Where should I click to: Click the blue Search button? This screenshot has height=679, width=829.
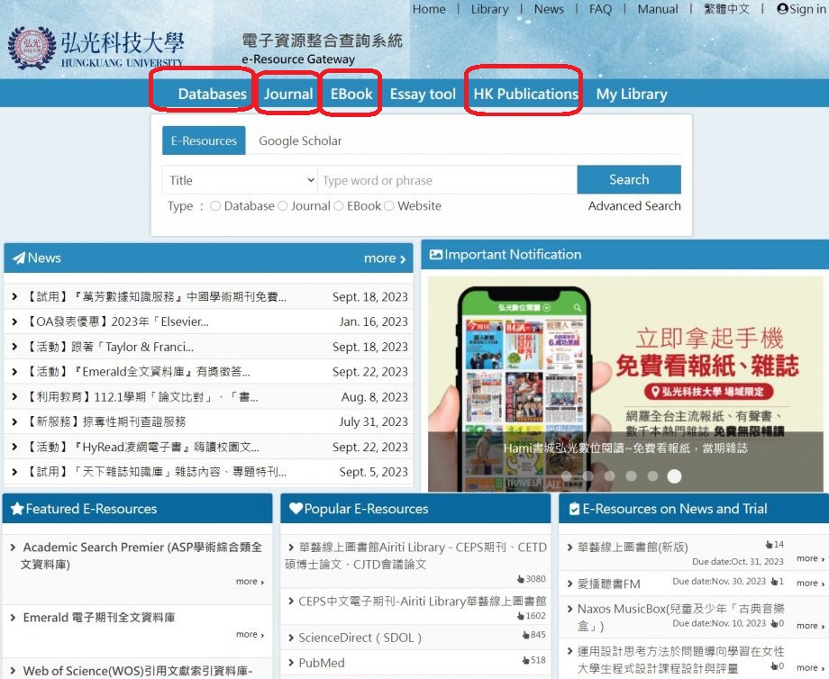click(629, 180)
